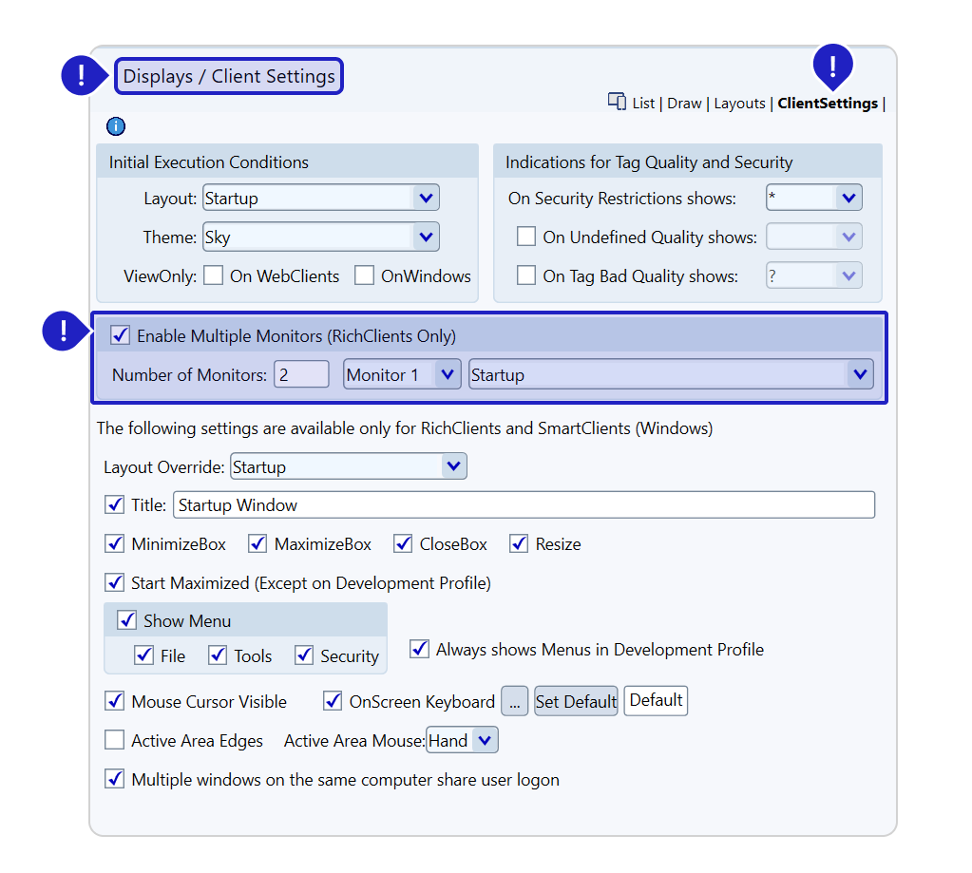
Task: Enable ViewOnly On WebClients checkbox
Action: (214, 276)
